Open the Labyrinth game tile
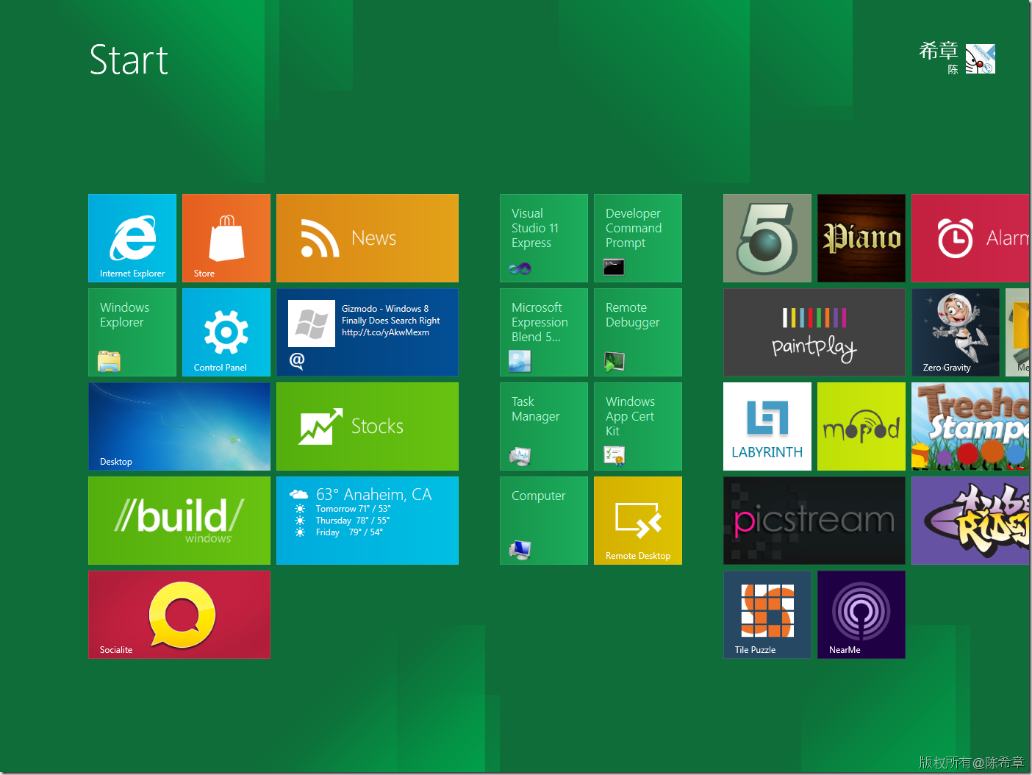 (x=767, y=426)
